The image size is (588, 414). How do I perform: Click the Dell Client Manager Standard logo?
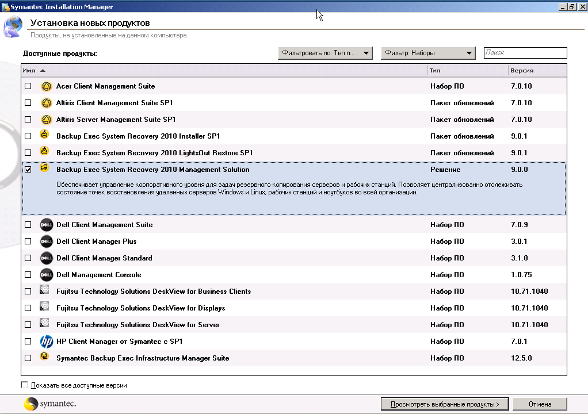(x=47, y=258)
